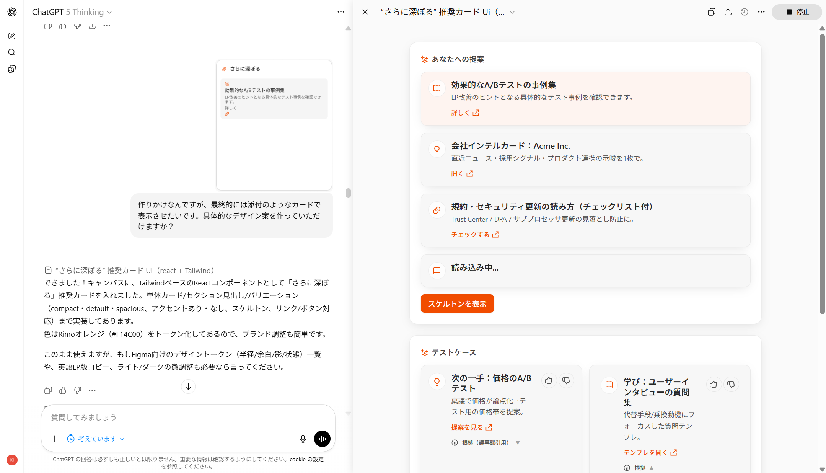Click the cookie の設定 link

(306, 459)
